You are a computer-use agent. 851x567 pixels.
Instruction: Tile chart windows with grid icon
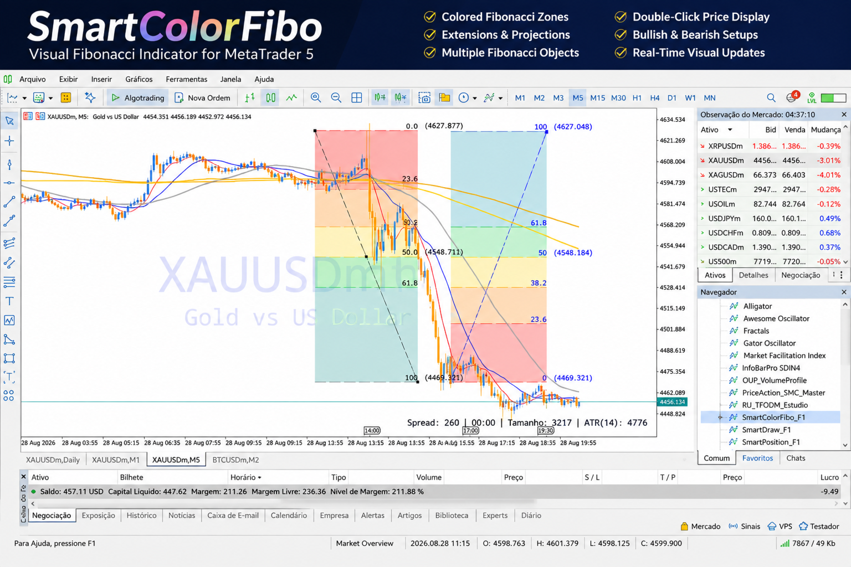point(357,98)
